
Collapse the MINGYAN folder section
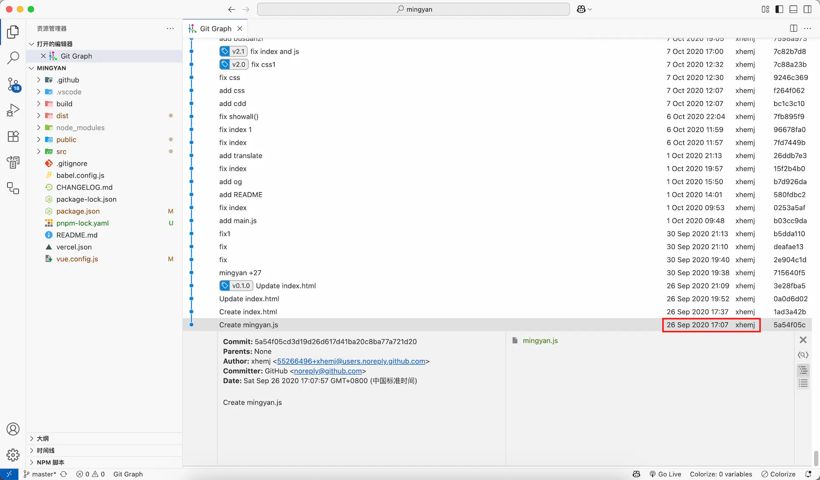point(51,68)
